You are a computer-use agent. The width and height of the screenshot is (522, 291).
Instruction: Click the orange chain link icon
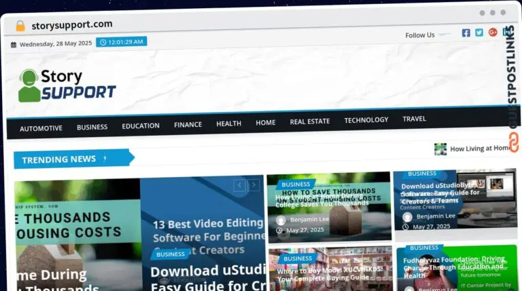click(513, 142)
